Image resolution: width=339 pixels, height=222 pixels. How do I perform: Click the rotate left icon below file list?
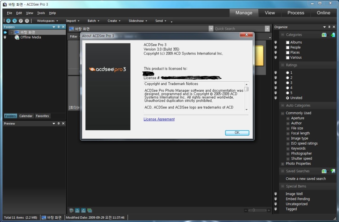coord(77,210)
